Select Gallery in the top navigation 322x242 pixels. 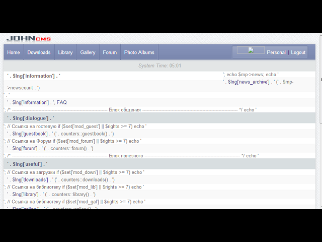[x=88, y=52]
